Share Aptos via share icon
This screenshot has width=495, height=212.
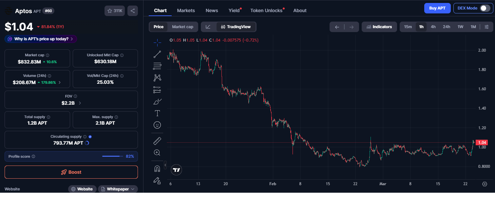tap(133, 11)
